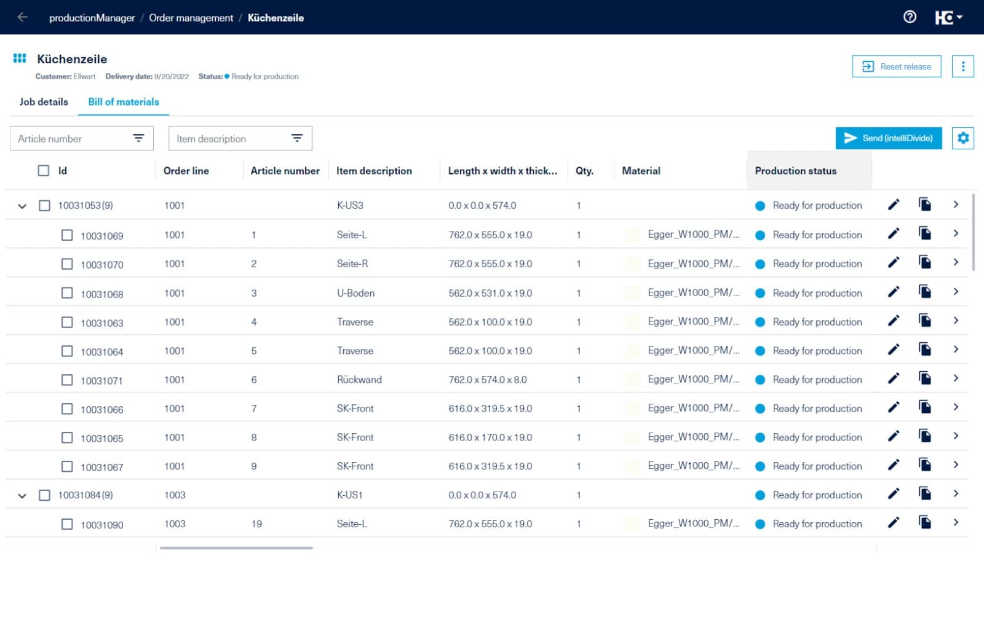Open the help question mark icon

pos(910,17)
